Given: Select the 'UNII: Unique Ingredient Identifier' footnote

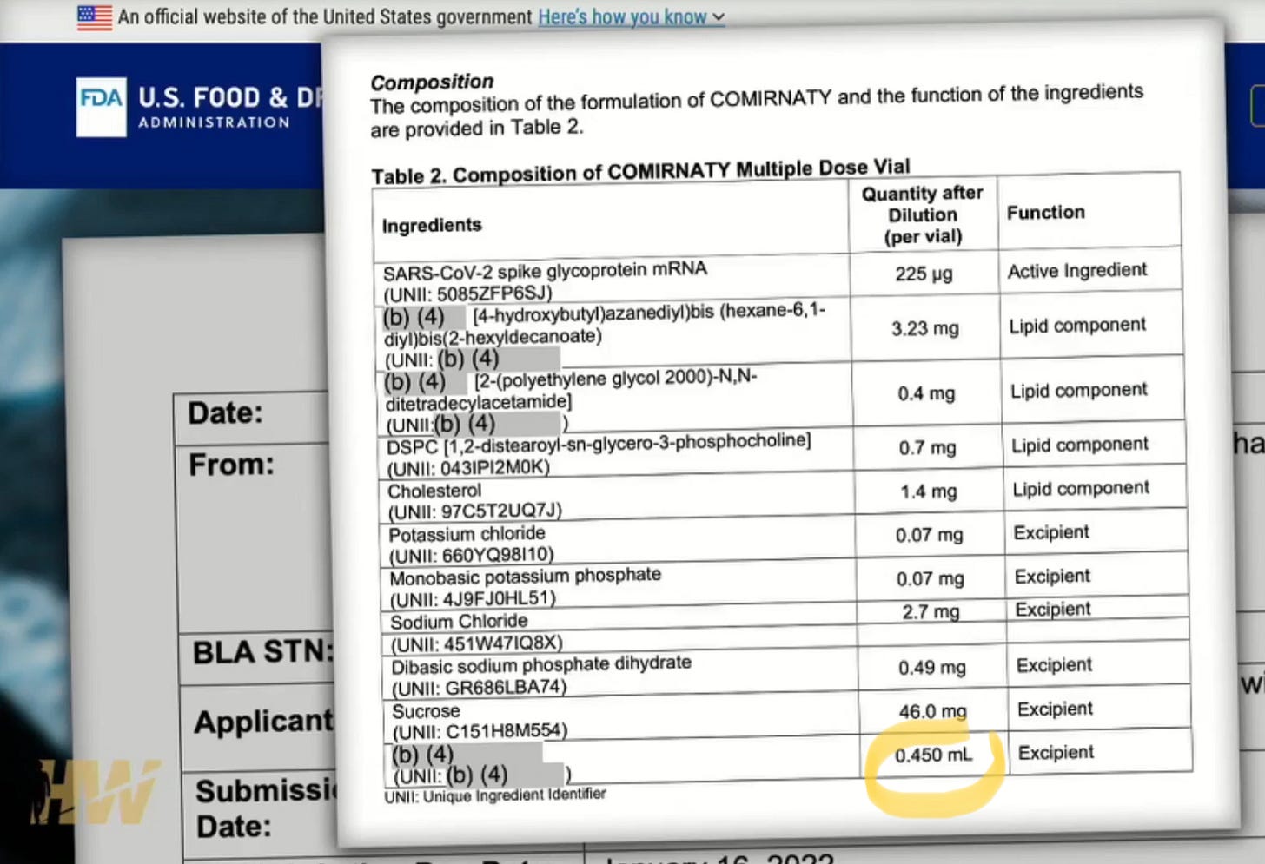Looking at the screenshot, I should tap(495, 795).
